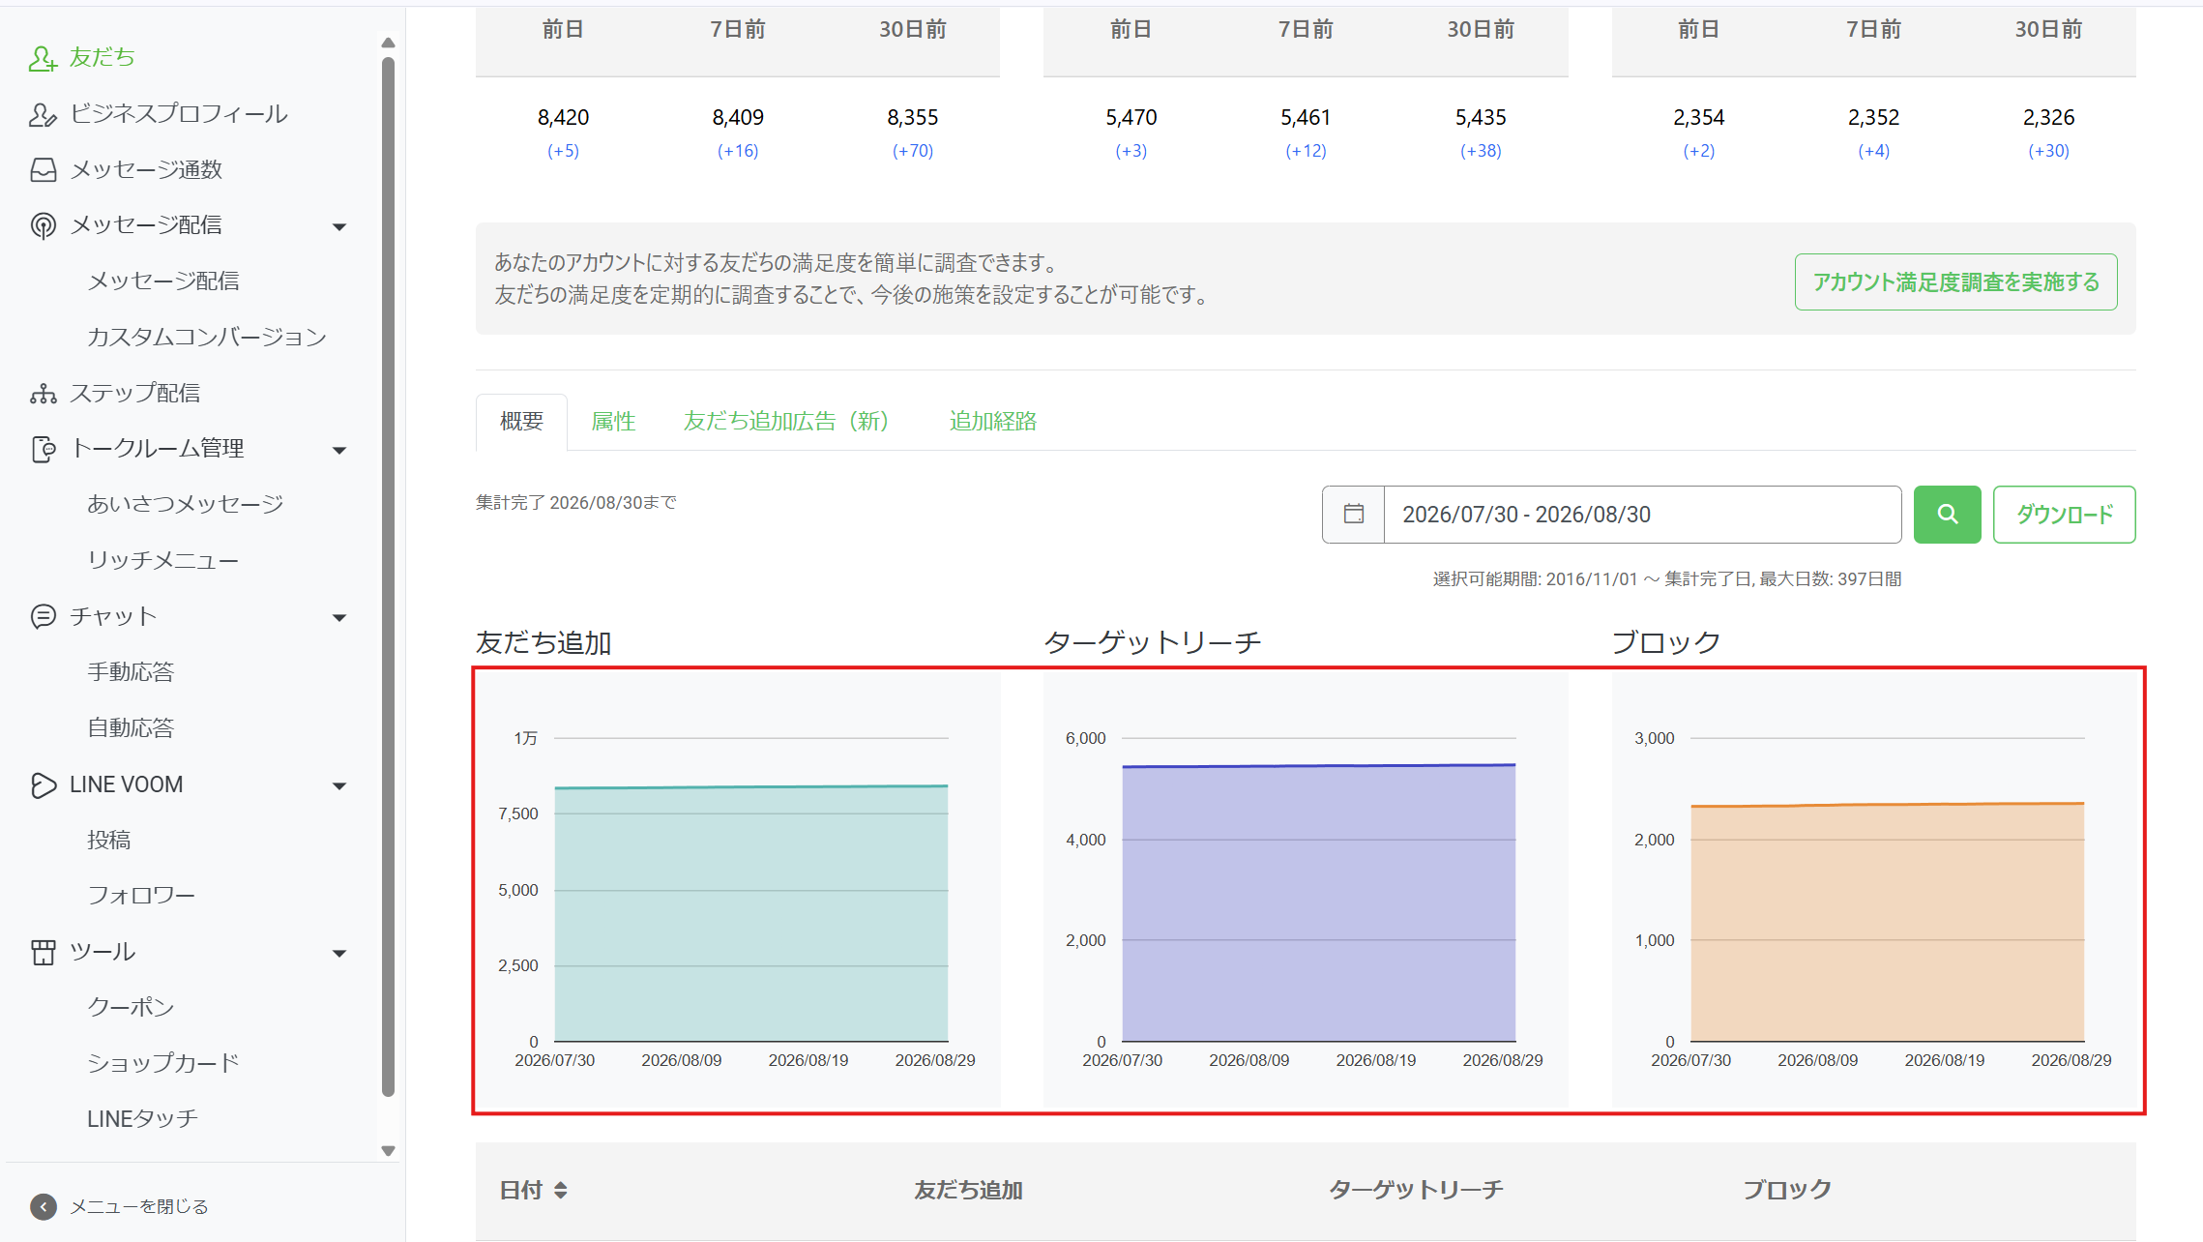This screenshot has height=1242, width=2203.
Task: Click the value 8,420
Action: pyautogui.click(x=563, y=118)
